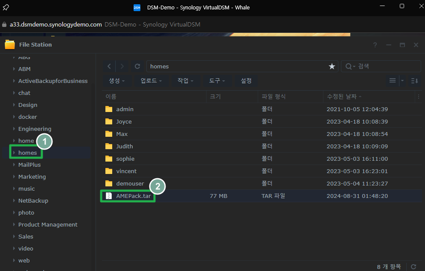Open the 도구 tools menu
The image size is (425, 271).
click(217, 80)
